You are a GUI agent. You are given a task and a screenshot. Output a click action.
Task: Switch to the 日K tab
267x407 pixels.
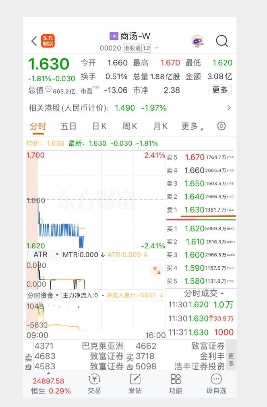click(x=99, y=126)
